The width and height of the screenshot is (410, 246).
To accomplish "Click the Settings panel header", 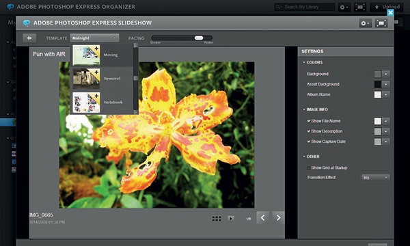I will [346, 51].
